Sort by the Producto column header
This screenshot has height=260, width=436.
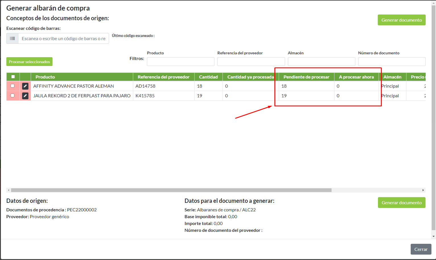point(45,77)
